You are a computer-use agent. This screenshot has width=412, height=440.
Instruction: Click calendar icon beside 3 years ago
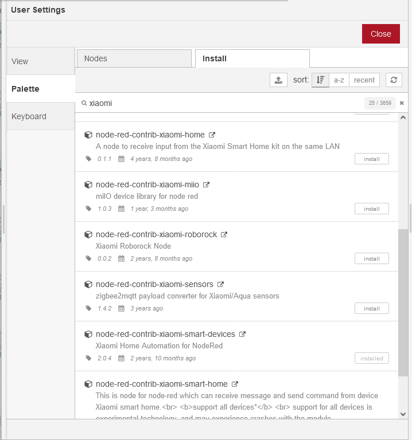(x=121, y=308)
